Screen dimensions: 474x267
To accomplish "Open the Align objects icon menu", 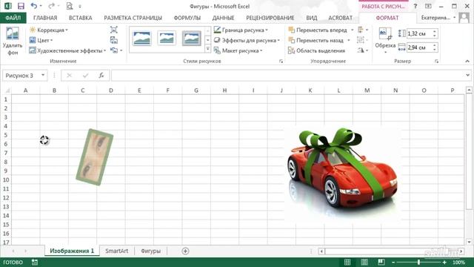I will pos(362,30).
